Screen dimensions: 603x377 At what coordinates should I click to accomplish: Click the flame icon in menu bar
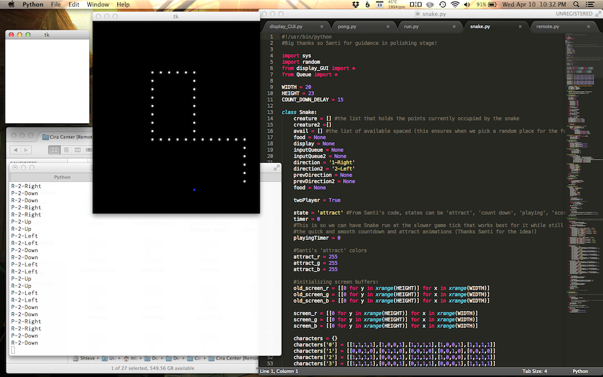coord(367,4)
